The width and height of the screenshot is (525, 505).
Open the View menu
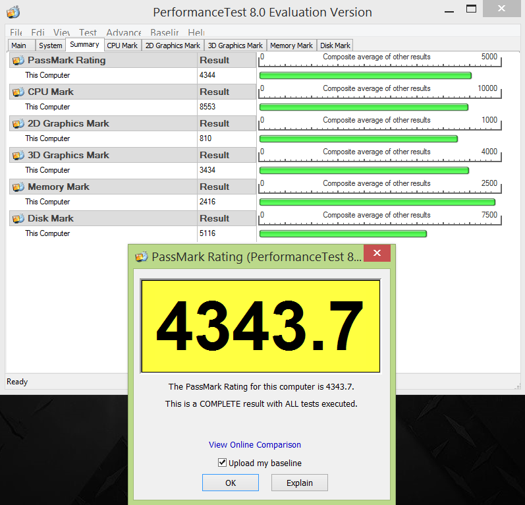tap(62, 32)
